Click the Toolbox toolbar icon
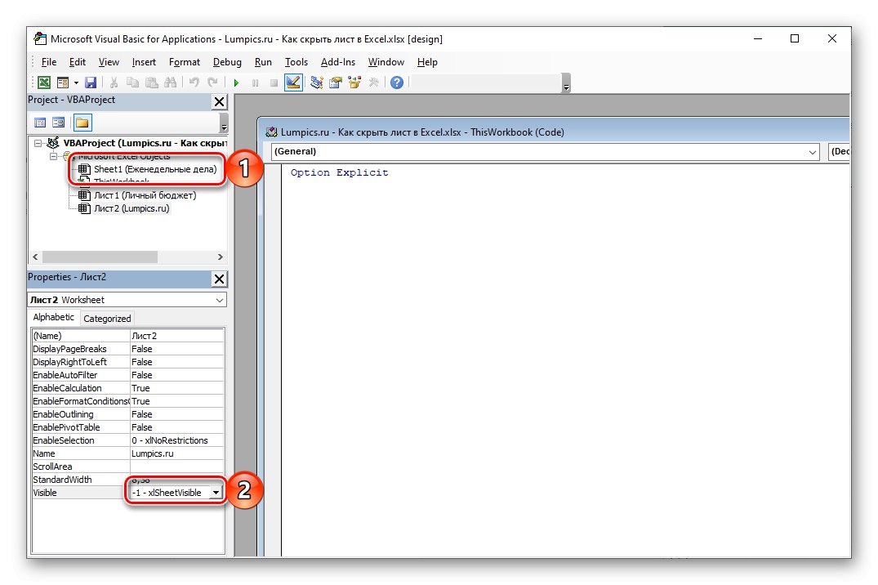Image resolution: width=878 pixels, height=585 pixels. pyautogui.click(x=373, y=83)
